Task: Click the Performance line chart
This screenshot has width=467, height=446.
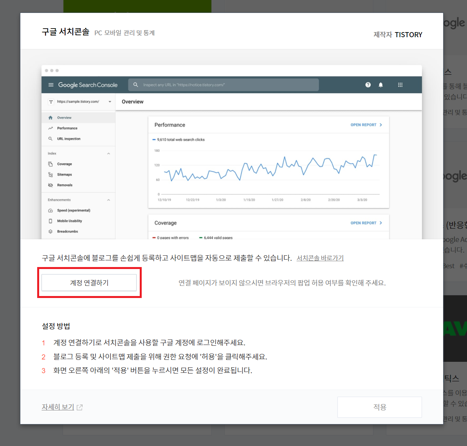Action: (x=267, y=173)
